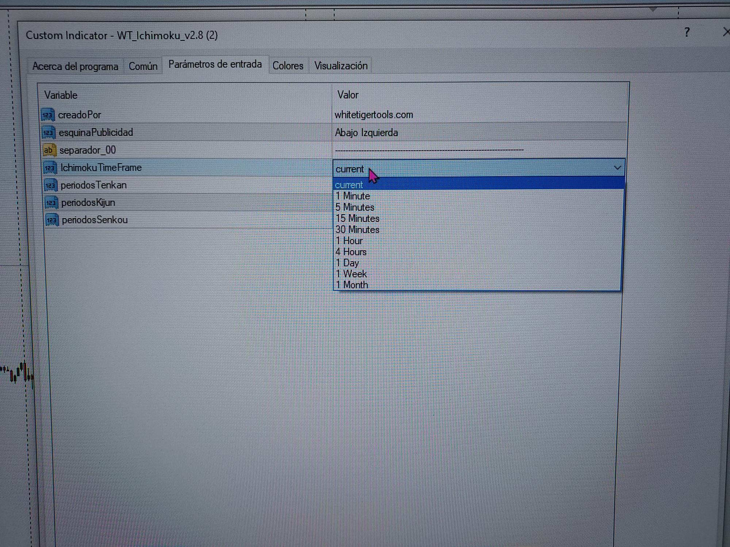Select the 1 Month timeframe option

pos(352,285)
